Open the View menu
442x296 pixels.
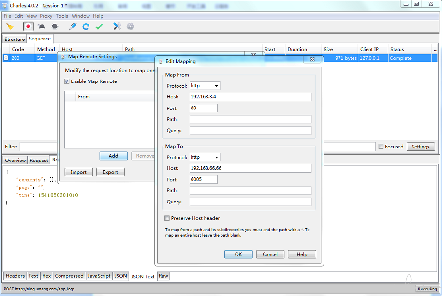coord(31,16)
